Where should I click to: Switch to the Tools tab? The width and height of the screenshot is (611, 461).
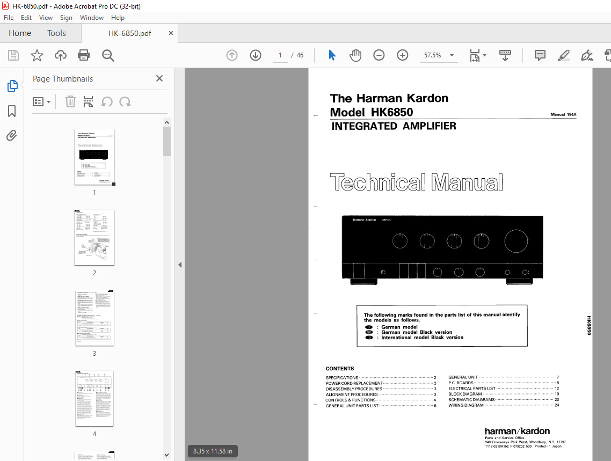(x=56, y=33)
